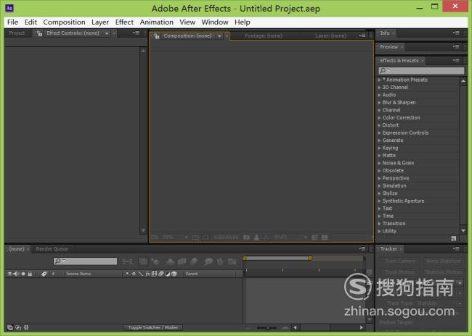Click the work area end marker
This screenshot has height=336, width=472.
310,259
